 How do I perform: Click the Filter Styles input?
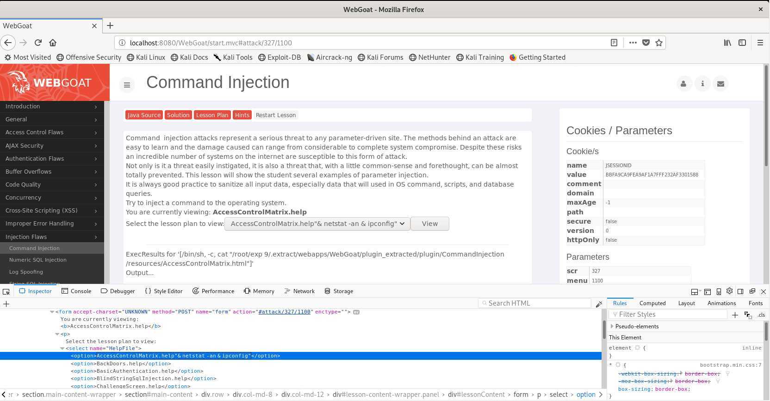pos(668,314)
